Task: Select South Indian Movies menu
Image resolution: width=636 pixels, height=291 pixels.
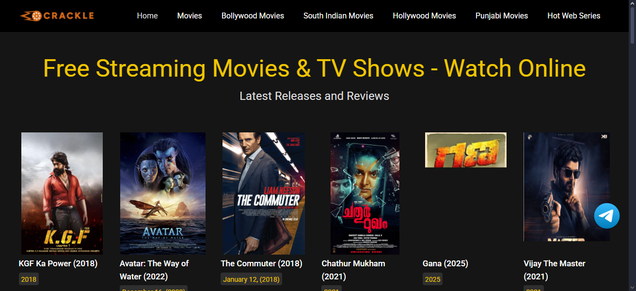Action: point(338,16)
